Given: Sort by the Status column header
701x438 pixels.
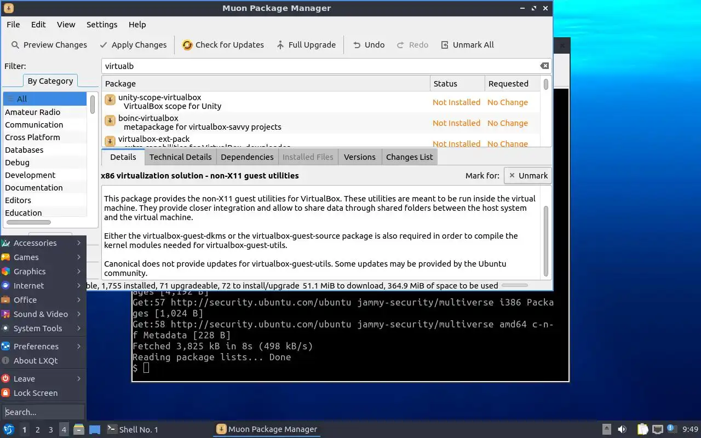Looking at the screenshot, I should (457, 84).
